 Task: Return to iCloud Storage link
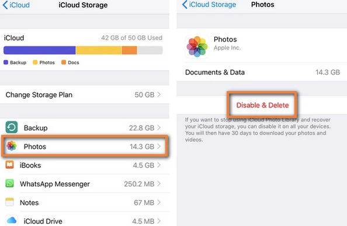[209, 5]
